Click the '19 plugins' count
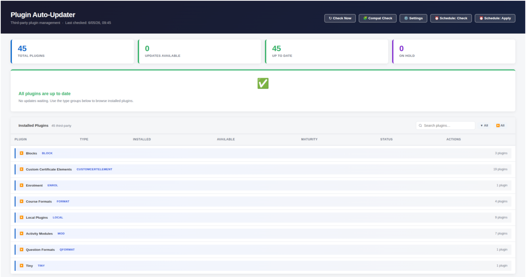 pyautogui.click(x=500, y=169)
